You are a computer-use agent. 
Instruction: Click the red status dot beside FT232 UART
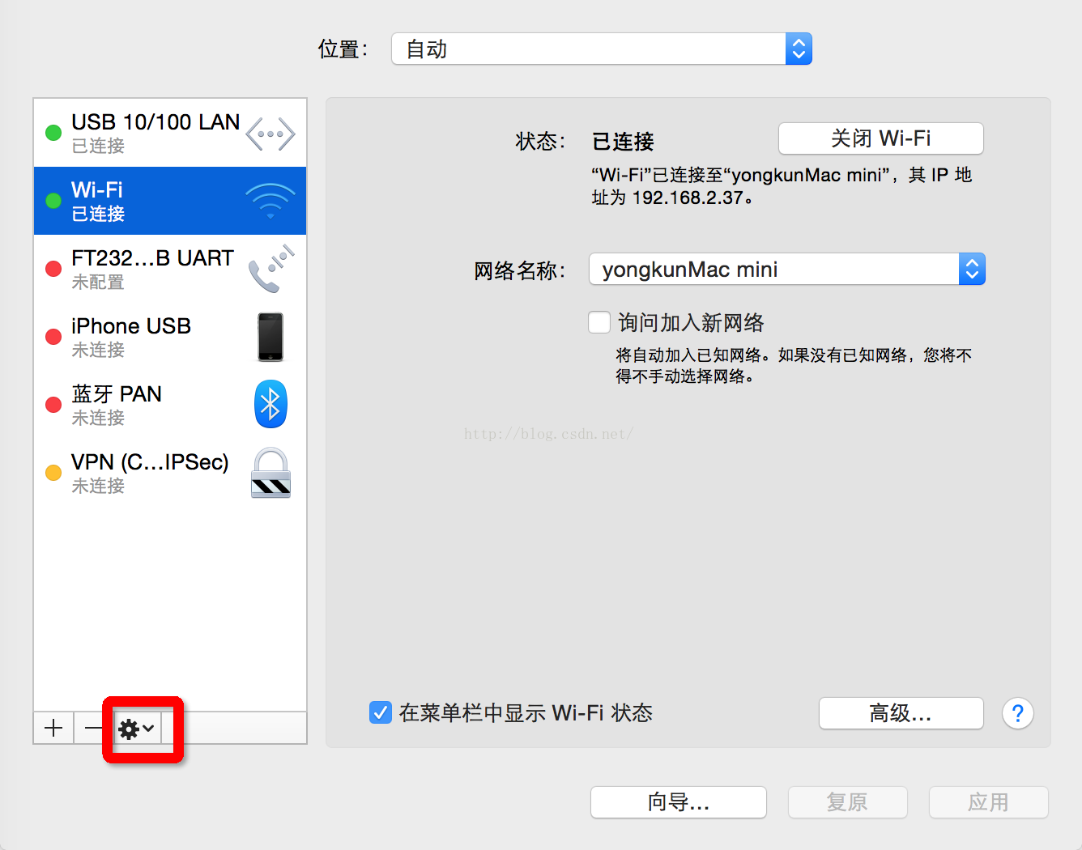(53, 269)
